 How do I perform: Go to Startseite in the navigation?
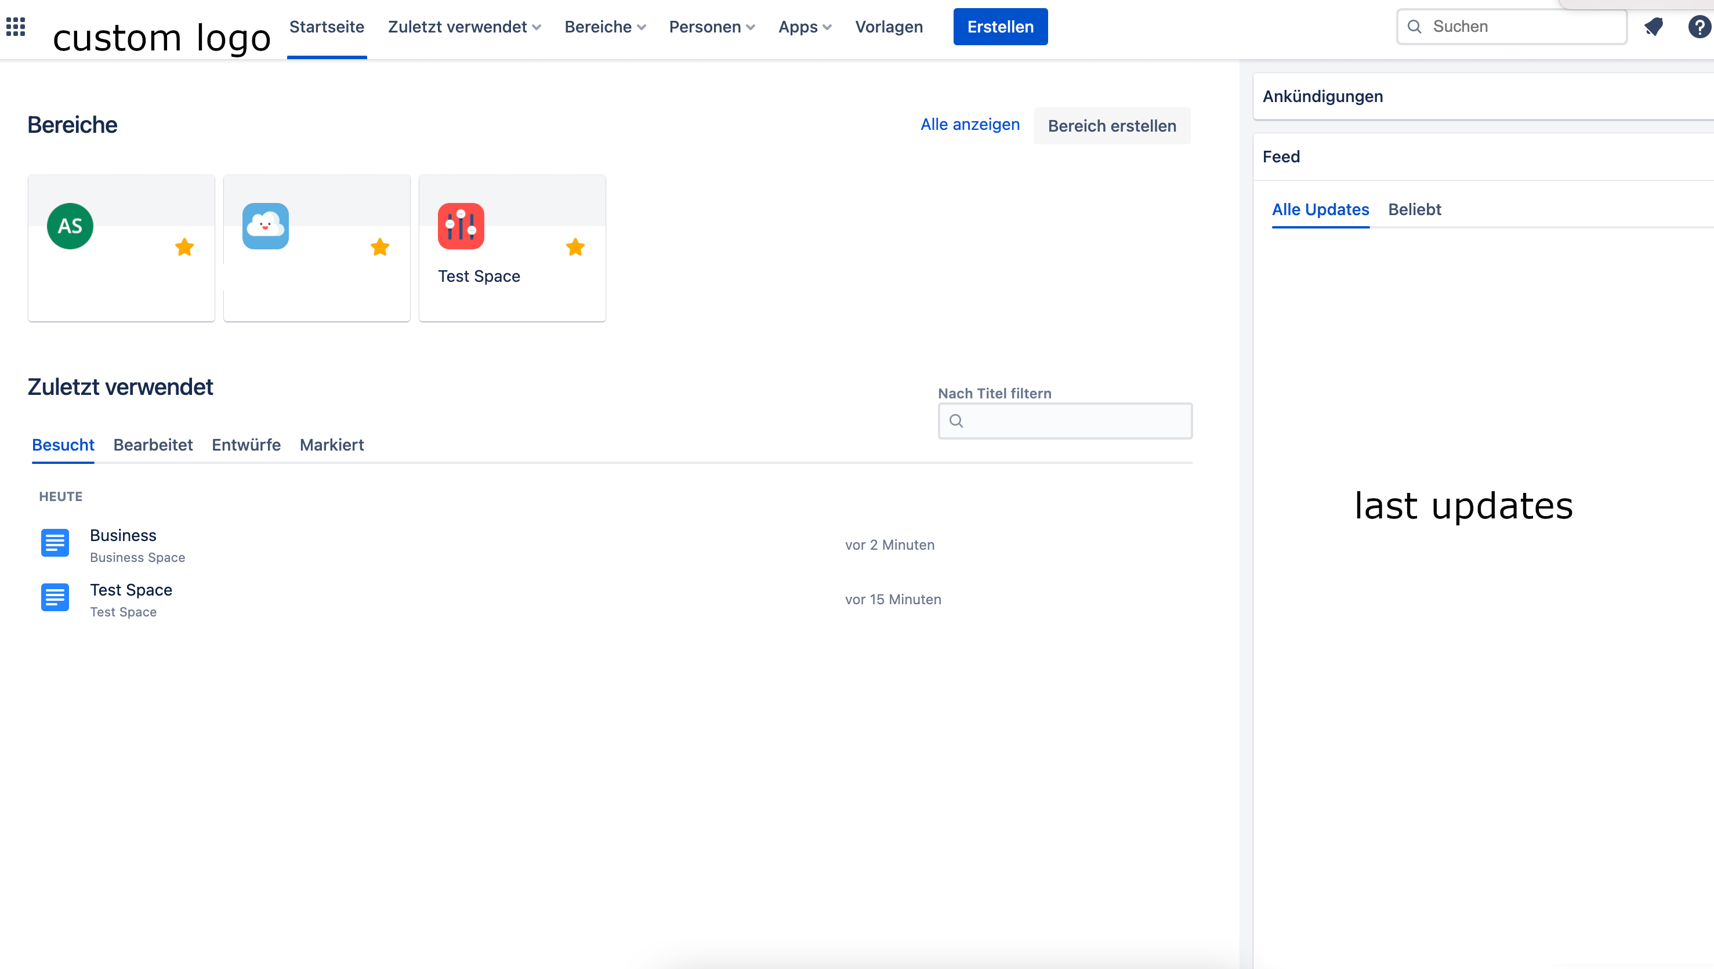pos(327,27)
